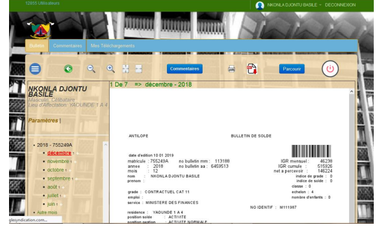Viewport: 381px width, 231px height.
Task: Click the matricule value 755249A in document
Action: point(159,161)
